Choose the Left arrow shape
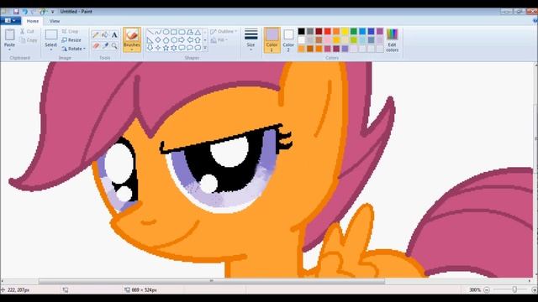Viewport: 538px width, 302px height. (189, 40)
